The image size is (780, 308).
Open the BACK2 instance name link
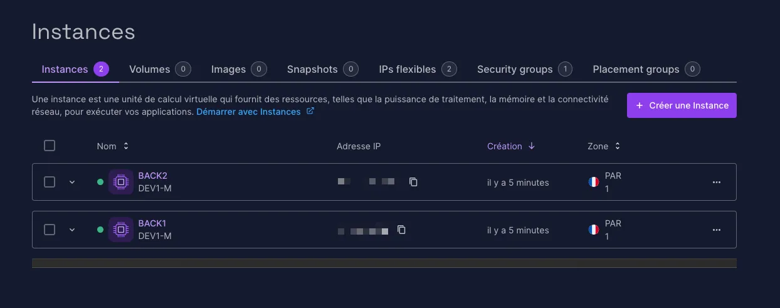[152, 176]
